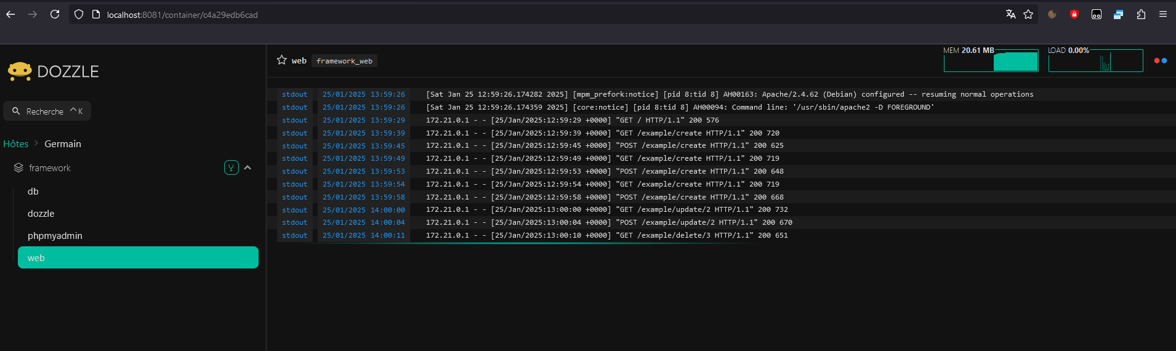Click the timestamp 25/01/2025 14:00:11
The width and height of the screenshot is (1176, 351).
364,235
